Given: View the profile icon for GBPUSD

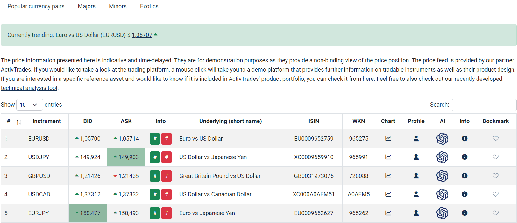Looking at the screenshot, I should tap(416, 176).
